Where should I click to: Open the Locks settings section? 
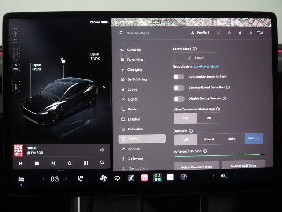coord(129,89)
